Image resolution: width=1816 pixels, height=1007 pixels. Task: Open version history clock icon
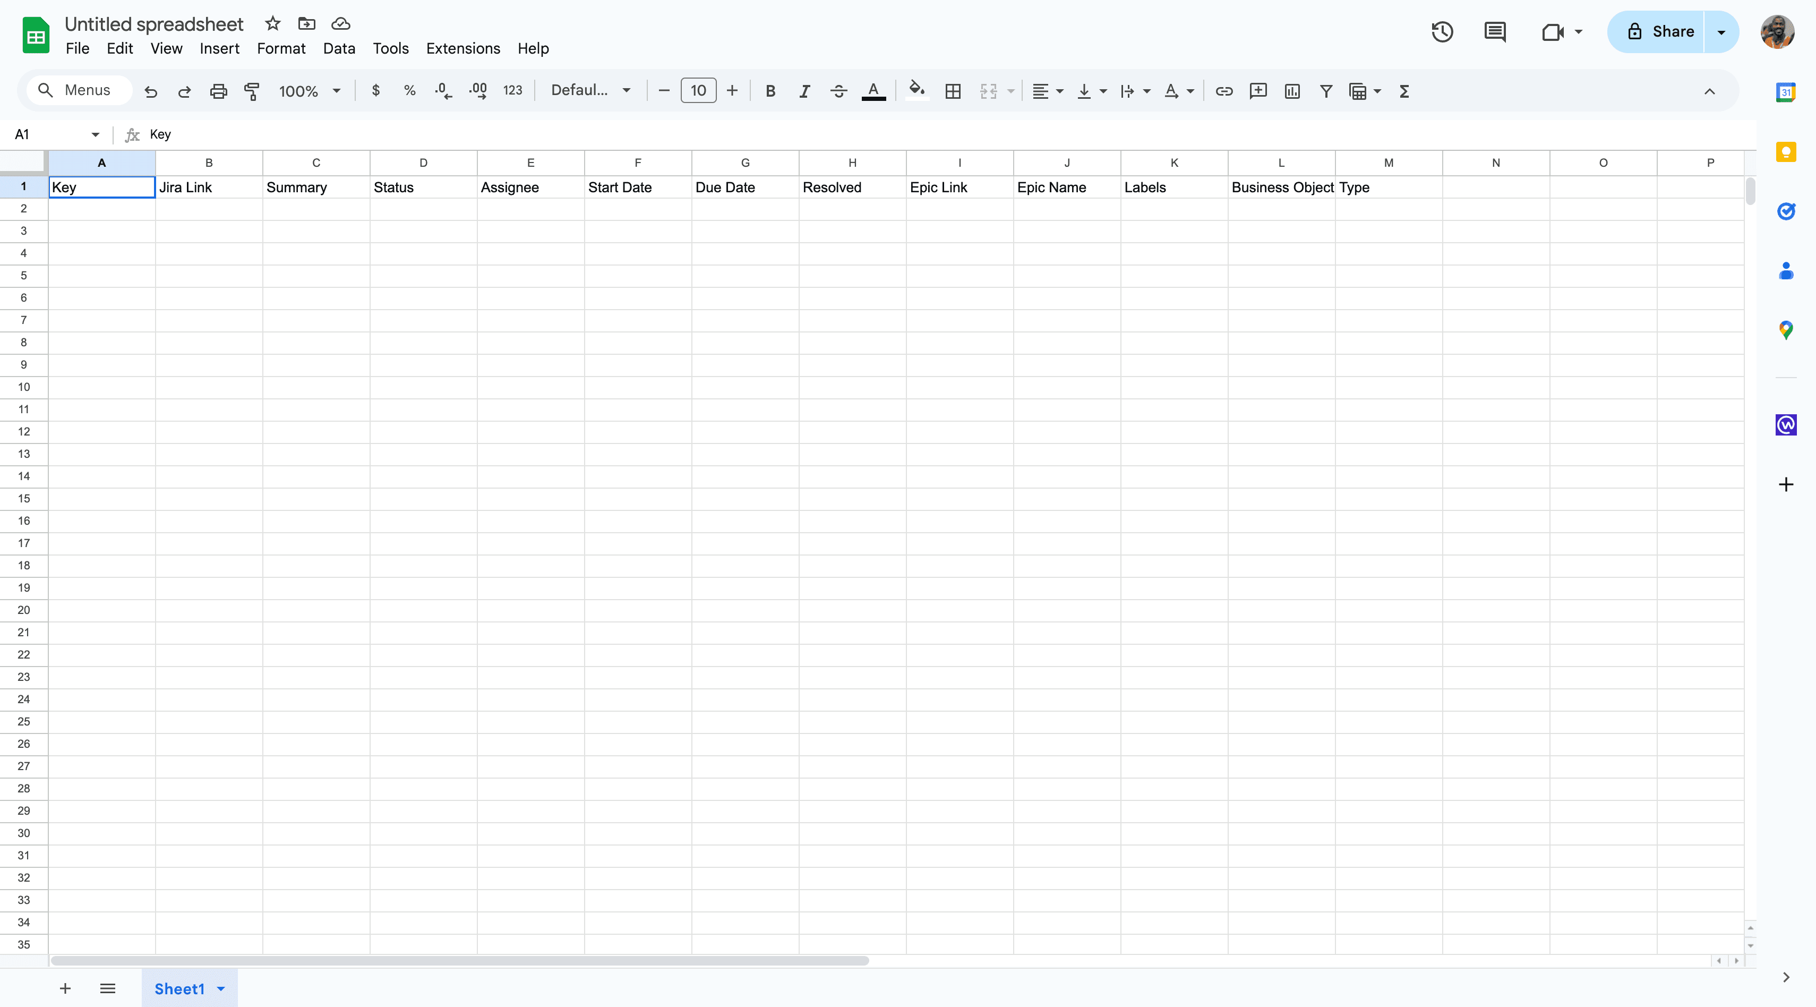tap(1442, 32)
